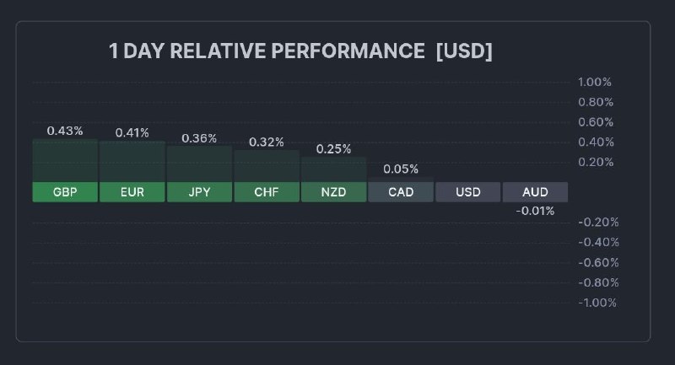This screenshot has height=365, width=675.
Task: Click the -1.00% bottom axis label
Action: click(x=597, y=303)
